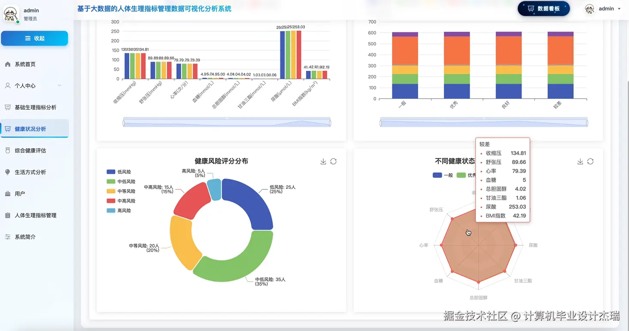Click the 优秀 category axis label under the stacked bar
Image resolution: width=629 pixels, height=331 pixels.
(x=454, y=104)
